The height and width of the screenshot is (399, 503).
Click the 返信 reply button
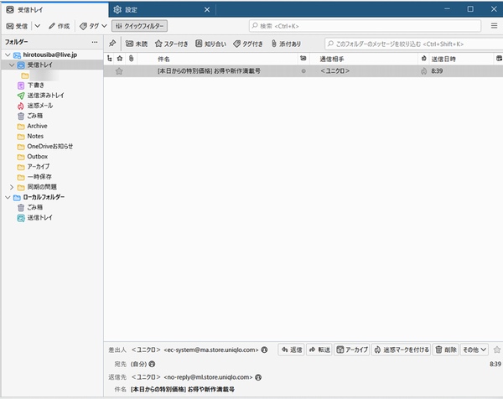click(291, 350)
